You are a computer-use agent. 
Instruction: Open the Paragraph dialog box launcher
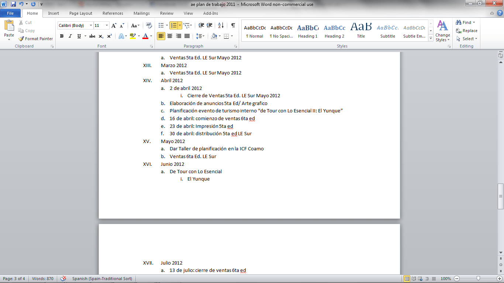tap(235, 46)
